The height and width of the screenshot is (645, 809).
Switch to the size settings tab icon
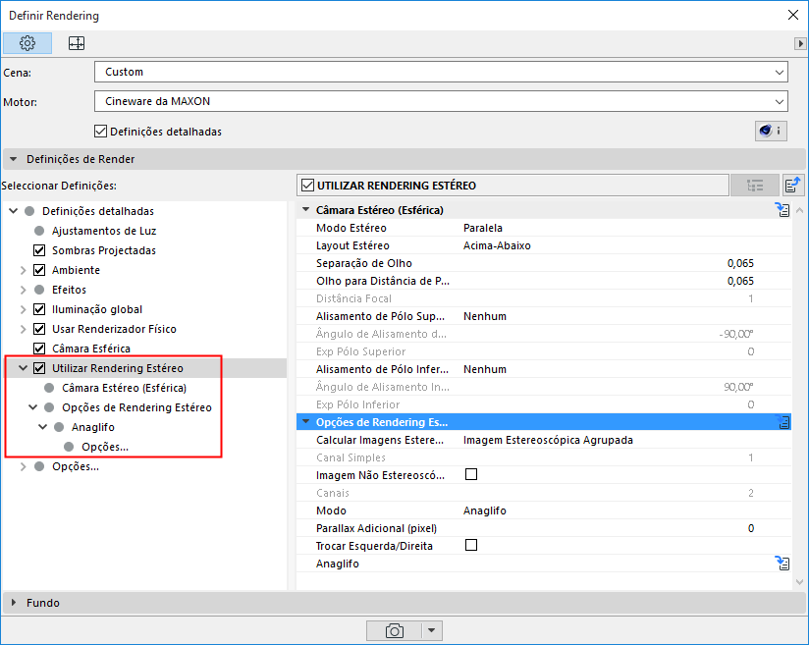pos(77,43)
